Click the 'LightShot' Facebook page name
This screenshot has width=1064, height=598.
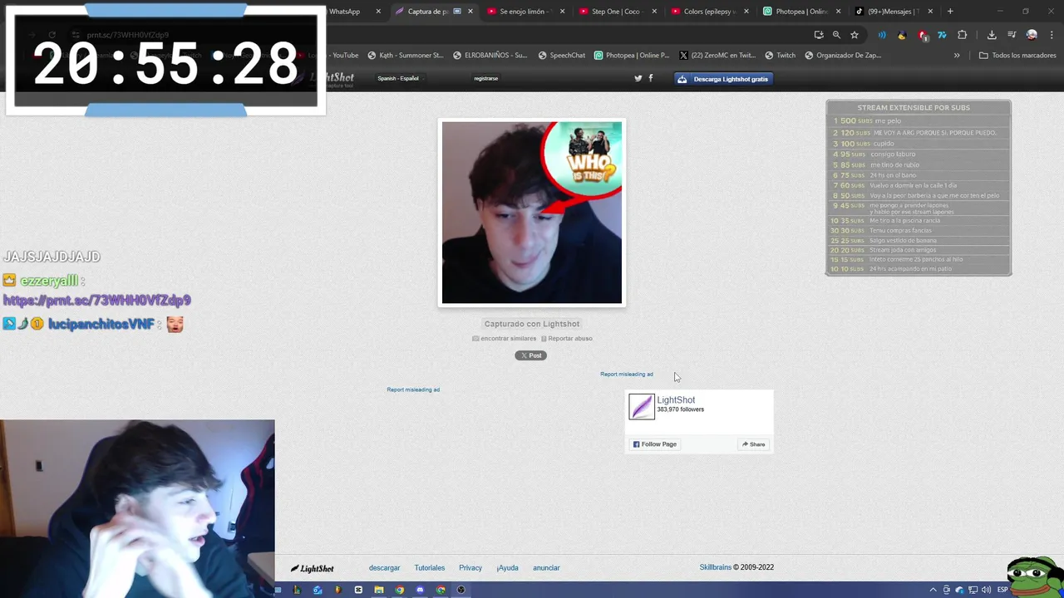click(x=676, y=400)
